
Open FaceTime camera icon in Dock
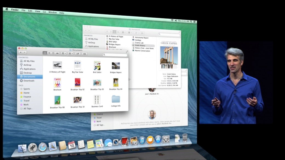[116, 142]
